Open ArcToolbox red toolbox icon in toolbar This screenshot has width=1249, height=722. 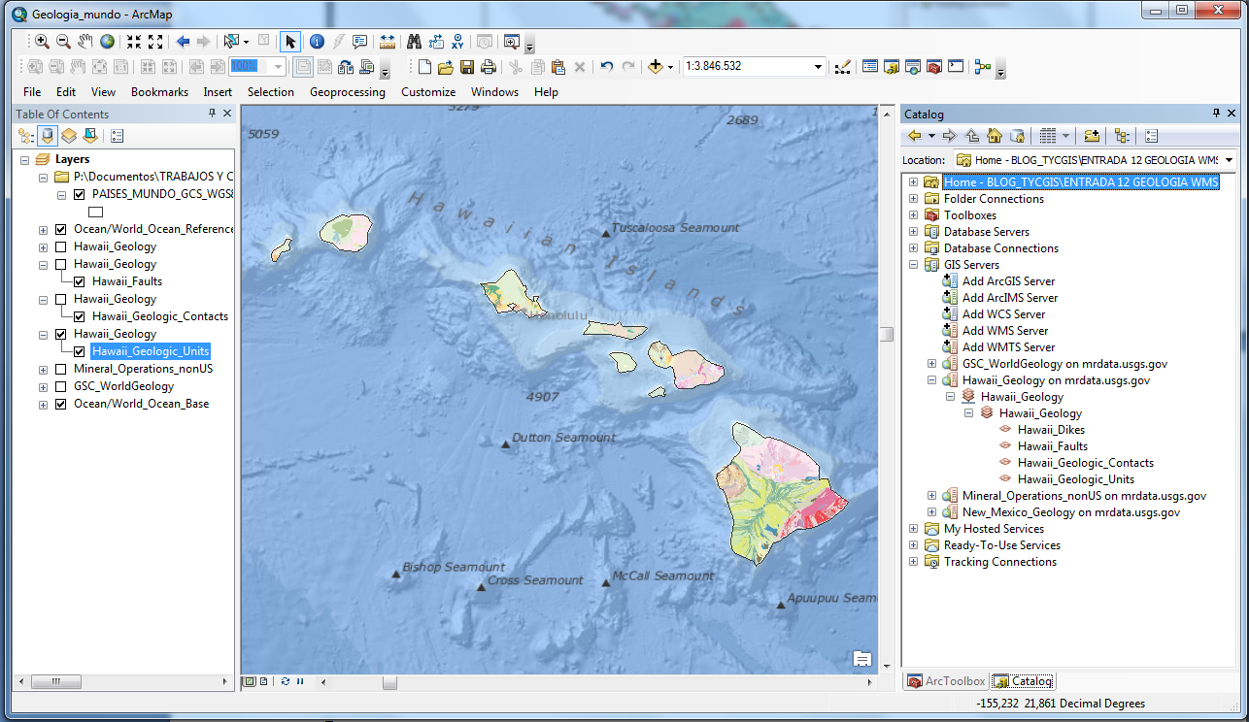coord(934,67)
